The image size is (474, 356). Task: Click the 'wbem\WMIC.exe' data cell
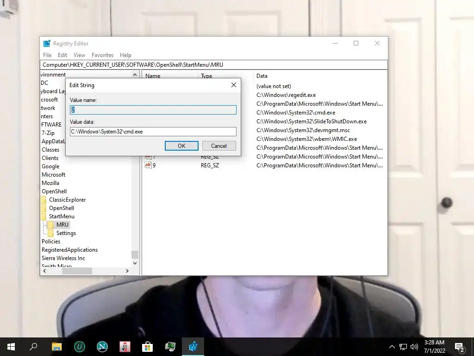tap(306, 139)
